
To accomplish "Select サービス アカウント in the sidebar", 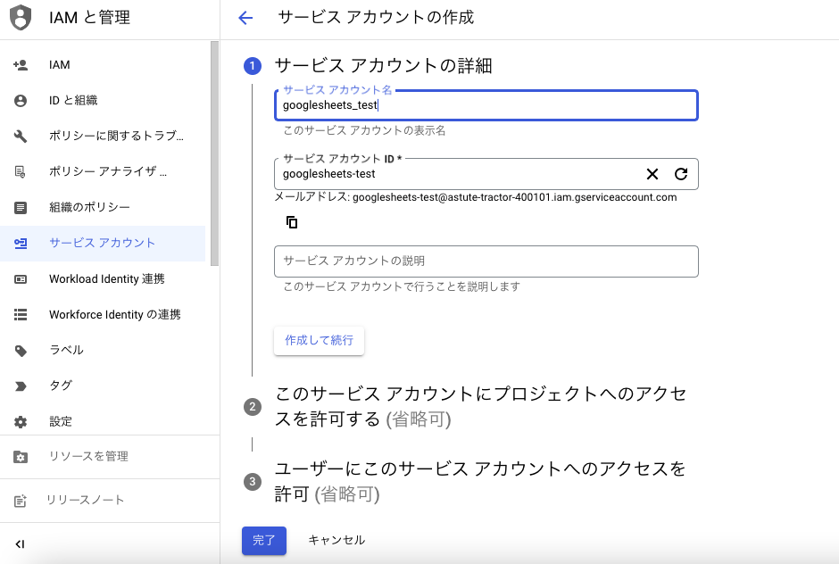I will pos(20,243).
